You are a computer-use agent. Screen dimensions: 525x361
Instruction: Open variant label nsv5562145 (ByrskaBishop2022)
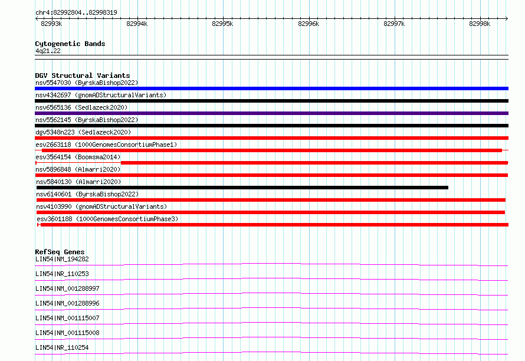pyautogui.click(x=87, y=120)
